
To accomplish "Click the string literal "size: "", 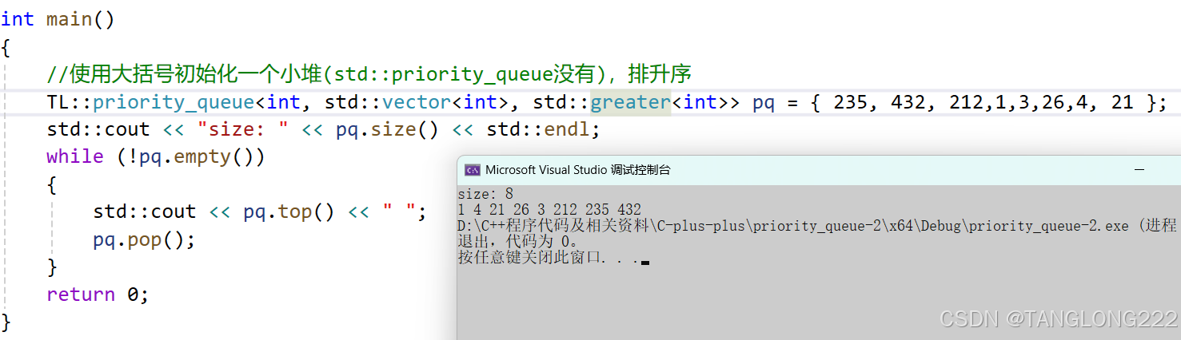I will pos(243,129).
